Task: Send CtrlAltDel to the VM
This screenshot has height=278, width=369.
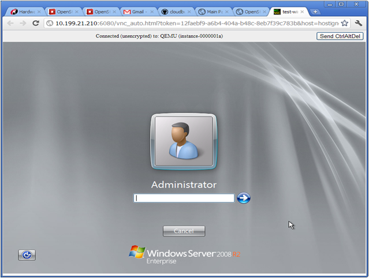Action: point(340,36)
